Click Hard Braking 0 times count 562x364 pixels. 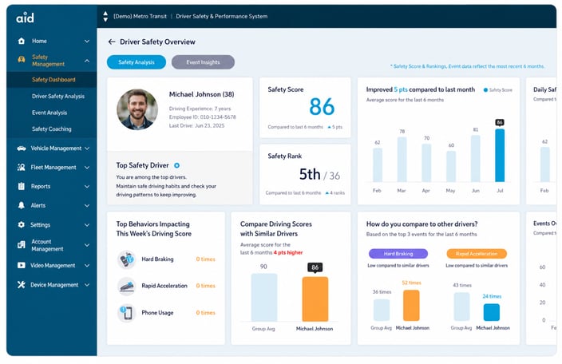click(205, 259)
